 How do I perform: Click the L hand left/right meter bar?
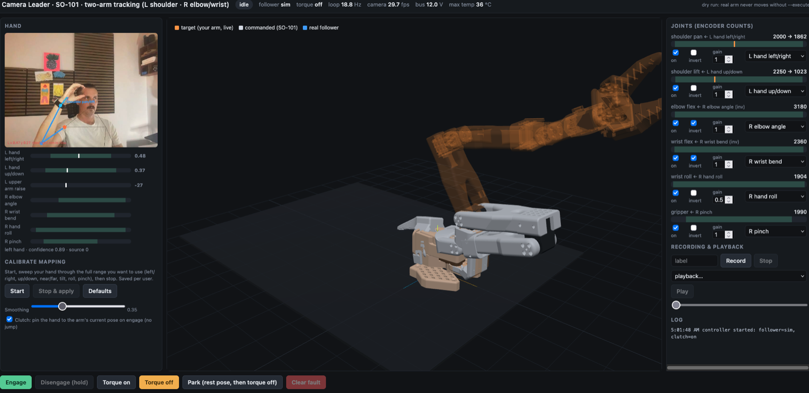81,156
